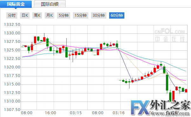The image size is (191, 117).
Task: Click the 1310.00 price axis label
Action: (x=12, y=101)
